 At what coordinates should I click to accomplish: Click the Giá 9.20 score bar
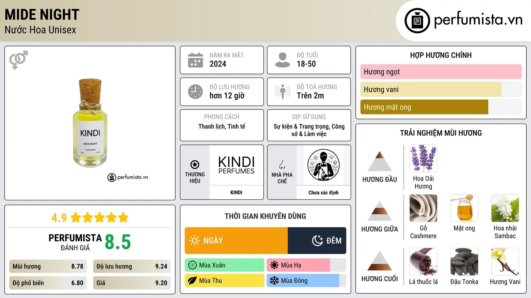point(132,283)
